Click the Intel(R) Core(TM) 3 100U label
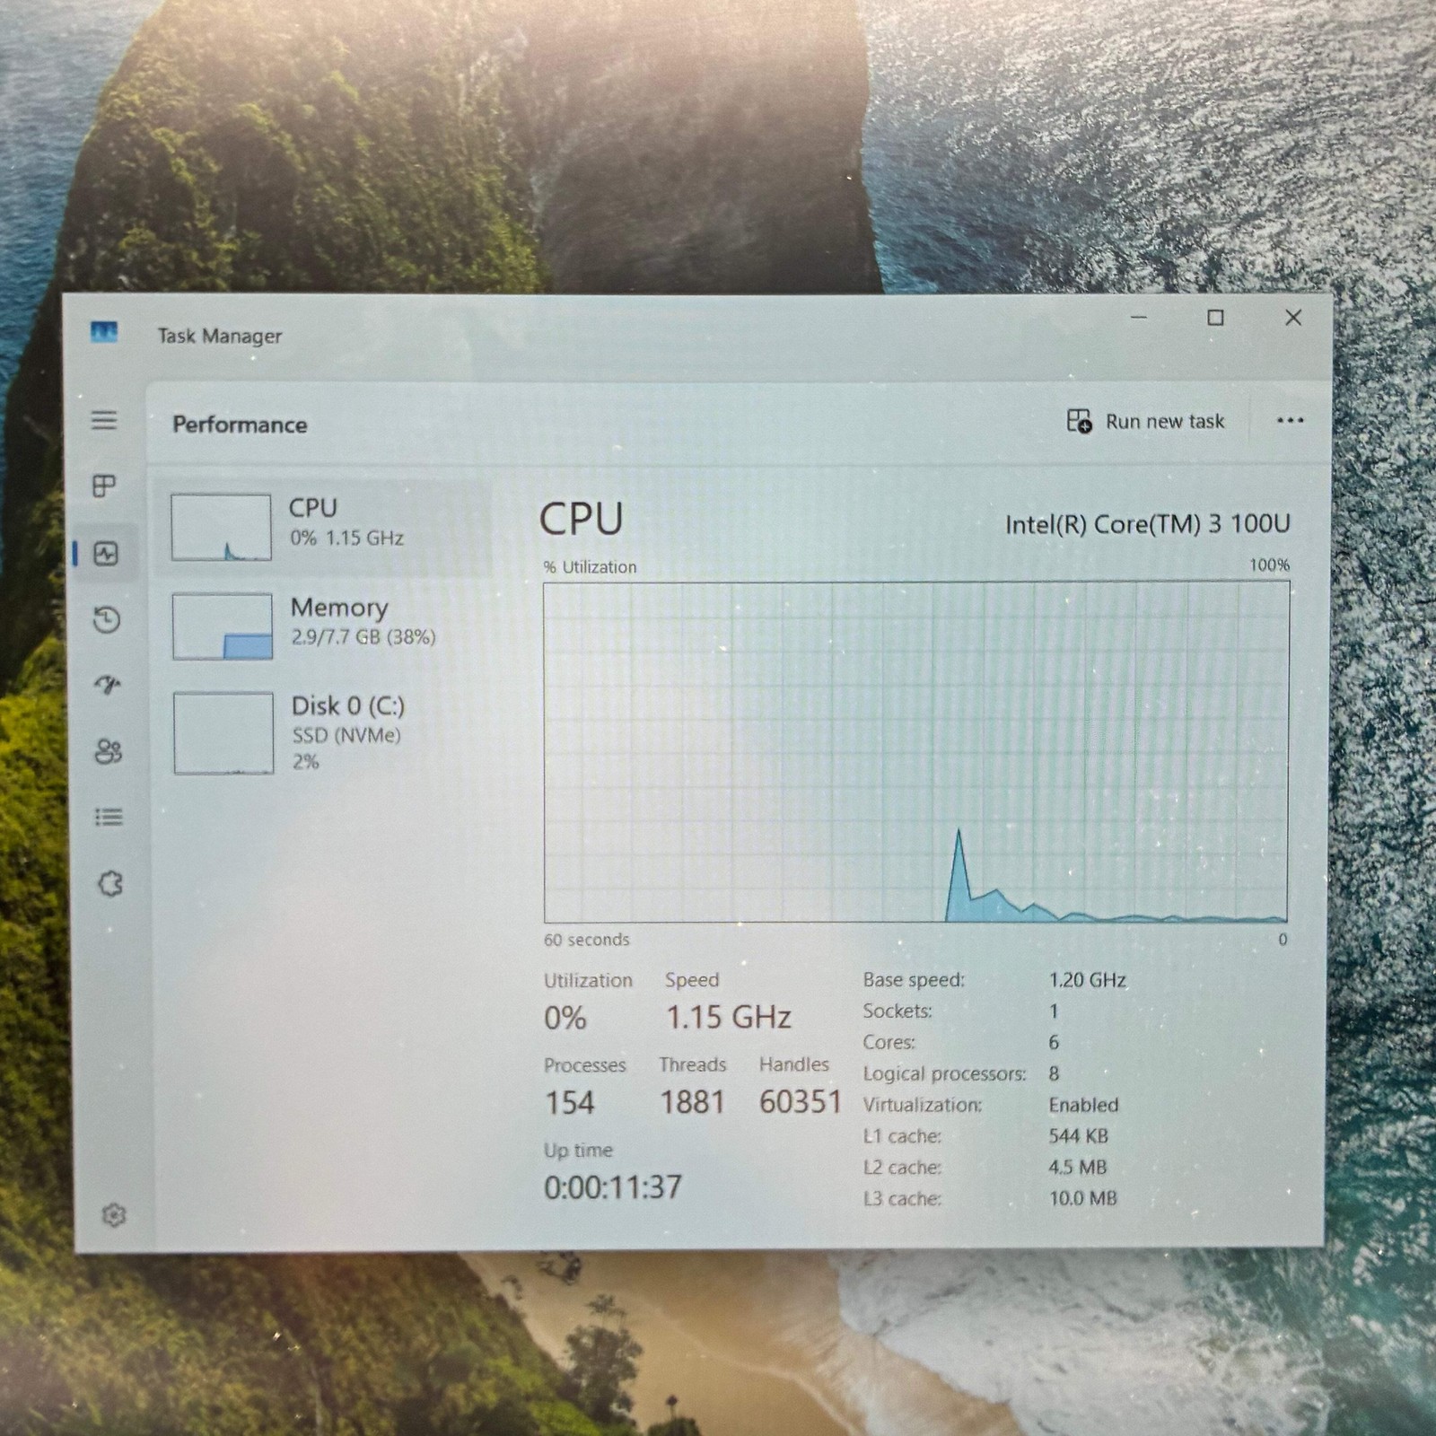1436x1436 pixels. point(1147,524)
